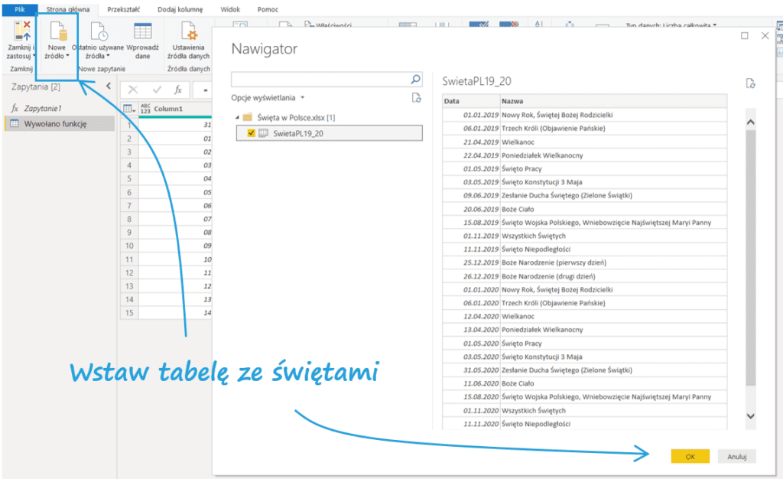Toggle the SwietaPL19_20 checkbox

(x=252, y=133)
